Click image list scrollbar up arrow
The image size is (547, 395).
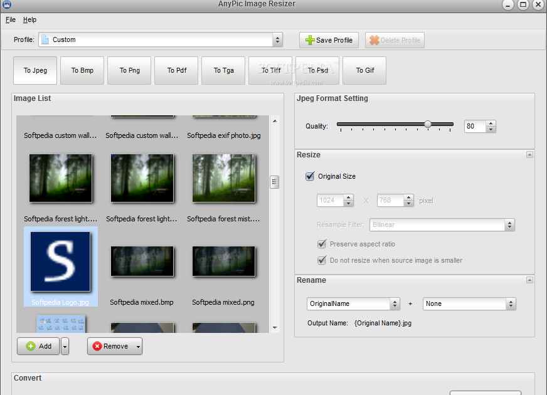[275, 121]
